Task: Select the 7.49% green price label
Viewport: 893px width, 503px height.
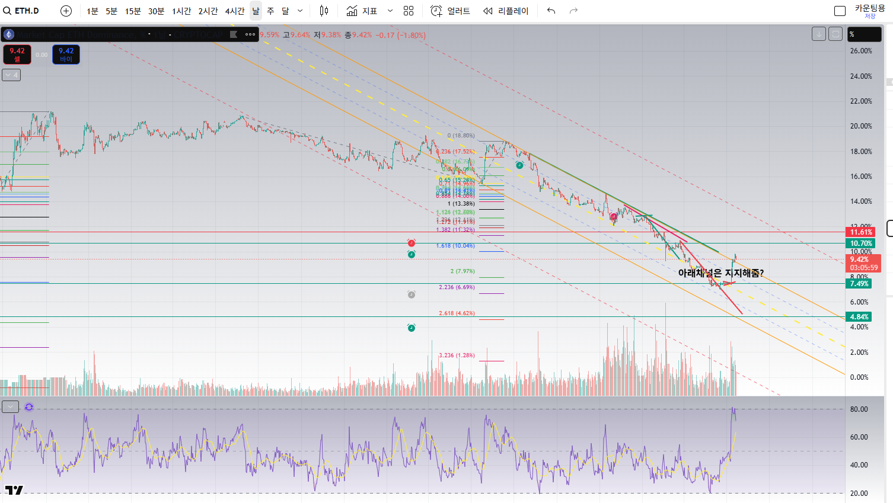Action: [859, 284]
